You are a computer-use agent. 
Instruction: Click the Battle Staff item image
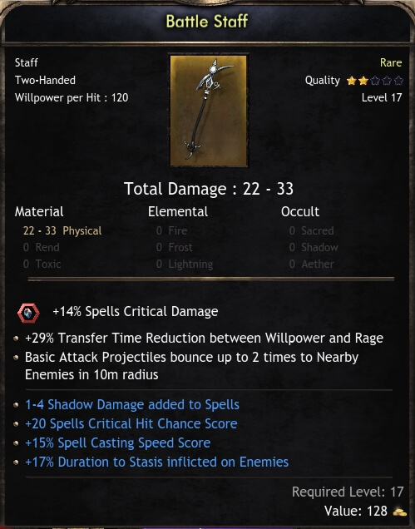click(209, 111)
